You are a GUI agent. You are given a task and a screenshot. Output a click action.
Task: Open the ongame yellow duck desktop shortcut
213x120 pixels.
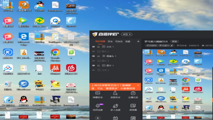[x=55, y=85]
